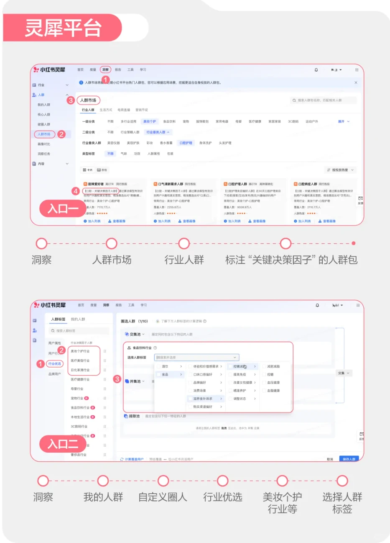Expand categories with 展开 link
The width and height of the screenshot is (390, 543).
(x=344, y=121)
